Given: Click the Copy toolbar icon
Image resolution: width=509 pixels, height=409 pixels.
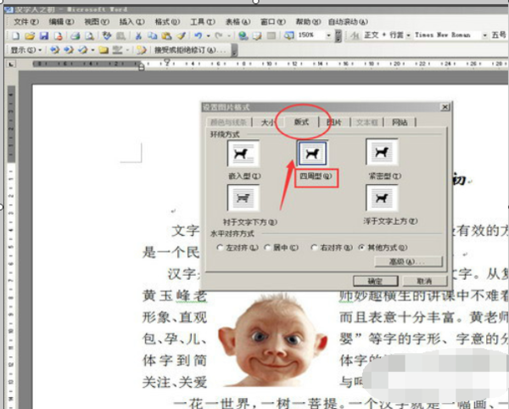Looking at the screenshot, I should pyautogui.click(x=152, y=36).
